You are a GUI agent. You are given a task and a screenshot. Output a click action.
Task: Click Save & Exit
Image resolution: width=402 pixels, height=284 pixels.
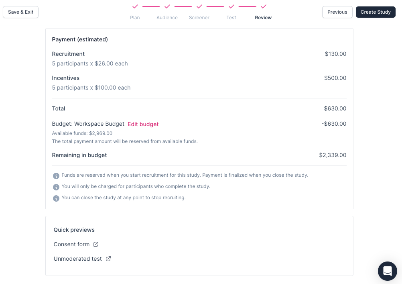pos(21,12)
